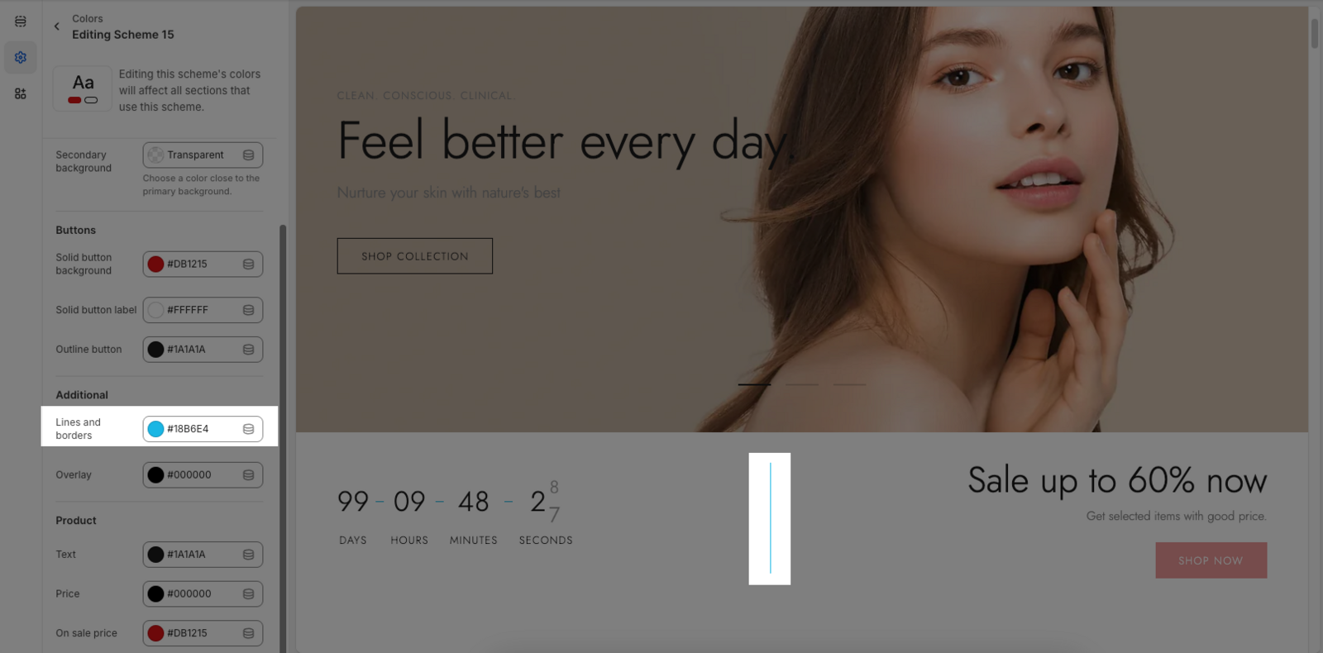This screenshot has height=653, width=1323.
Task: Click database icon for Solid button background
Action: [x=248, y=265]
